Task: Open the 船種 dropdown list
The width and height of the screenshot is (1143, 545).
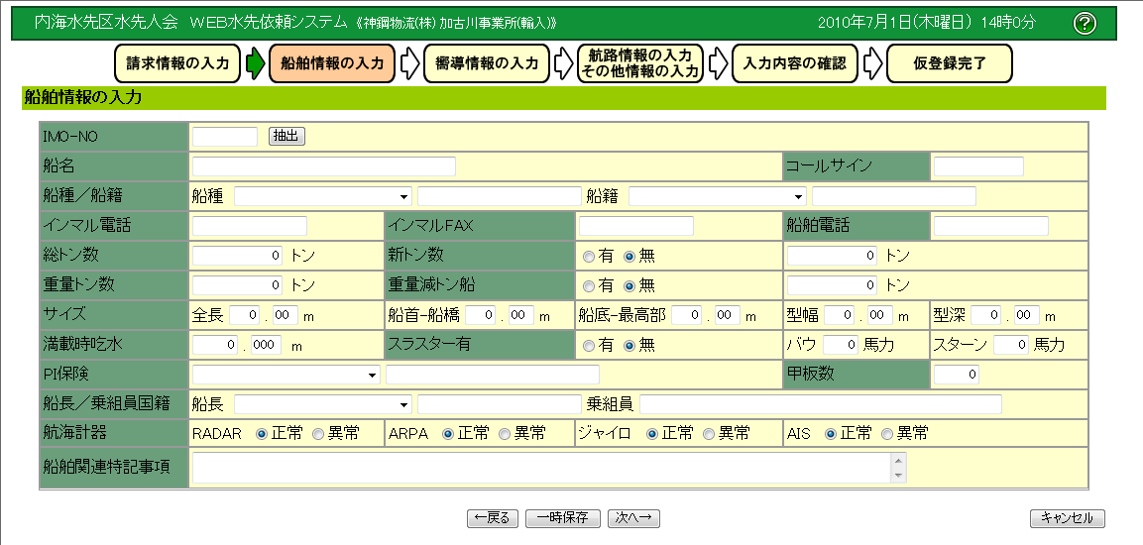Action: [x=322, y=196]
